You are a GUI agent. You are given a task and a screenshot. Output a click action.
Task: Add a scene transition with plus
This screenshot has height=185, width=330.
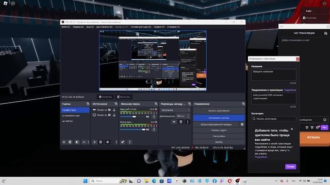(174, 122)
